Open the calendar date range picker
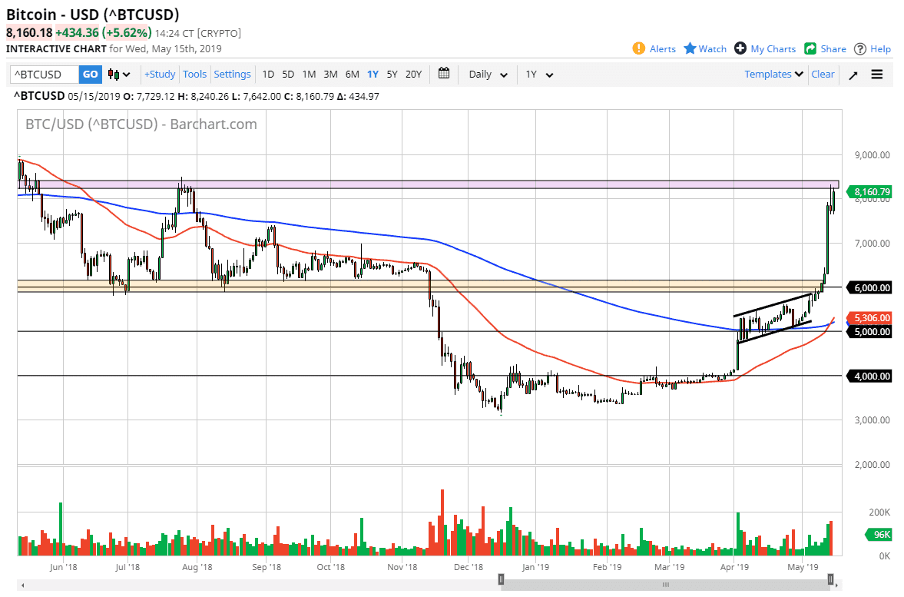The image size is (904, 597). (444, 74)
